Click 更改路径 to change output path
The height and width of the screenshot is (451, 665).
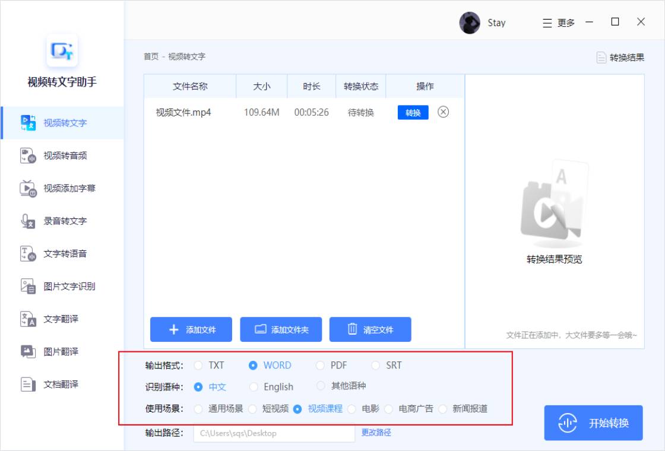pos(375,433)
